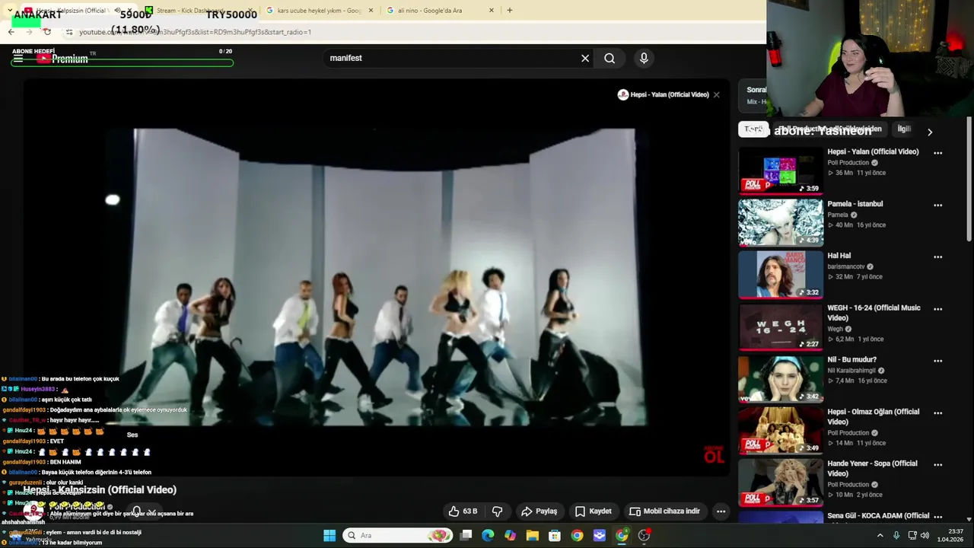Open options for Nil - Bu mudur suggestion

point(937,361)
